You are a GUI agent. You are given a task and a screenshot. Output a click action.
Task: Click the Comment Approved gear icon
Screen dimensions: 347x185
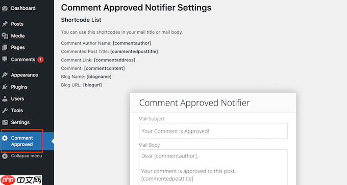(x=5, y=138)
